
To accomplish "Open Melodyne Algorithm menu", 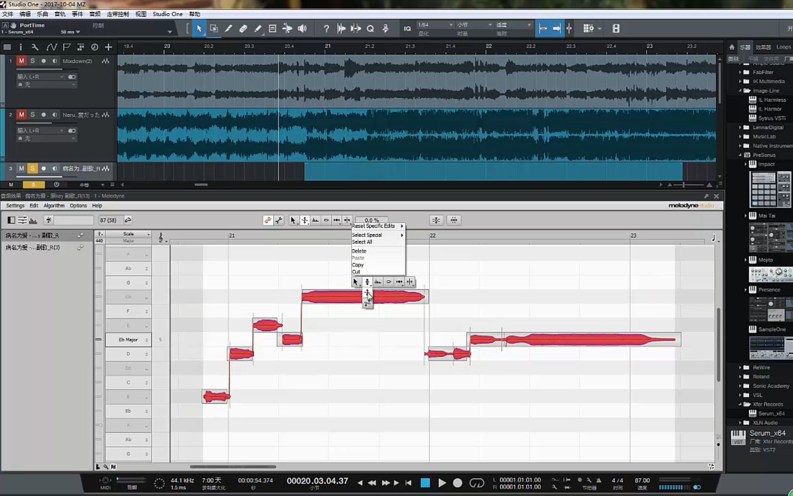I will tap(54, 206).
